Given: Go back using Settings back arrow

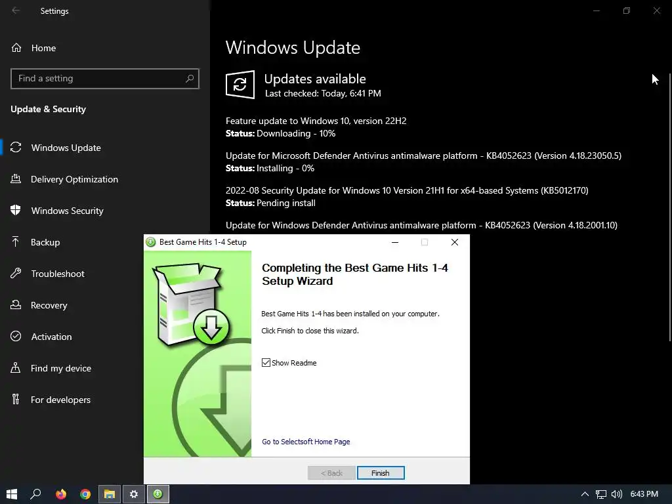Looking at the screenshot, I should [x=16, y=10].
